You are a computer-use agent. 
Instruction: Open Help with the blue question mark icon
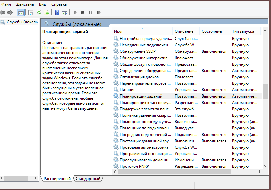pyautogui.click(x=57, y=12)
